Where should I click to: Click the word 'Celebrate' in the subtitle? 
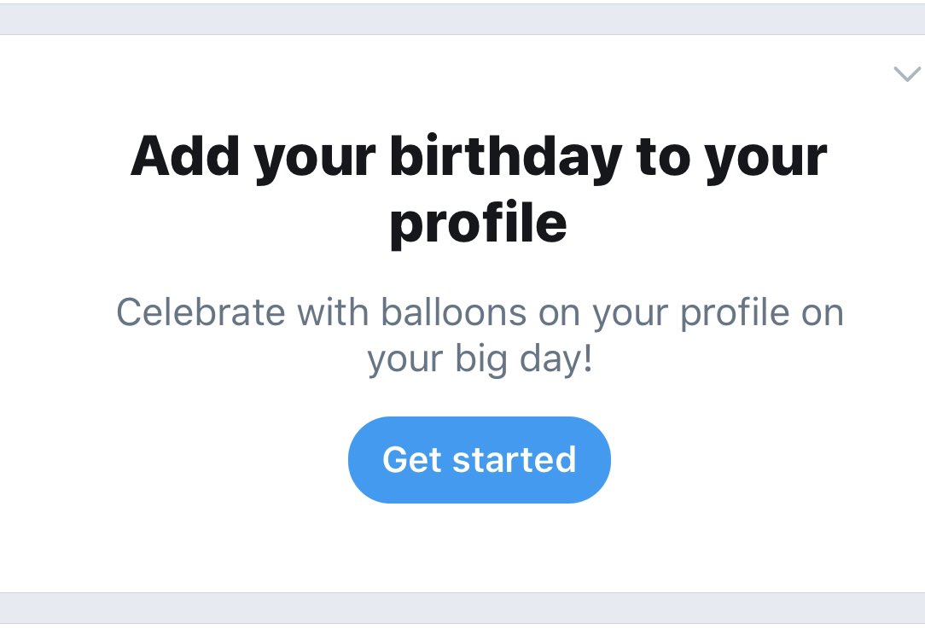click(201, 312)
